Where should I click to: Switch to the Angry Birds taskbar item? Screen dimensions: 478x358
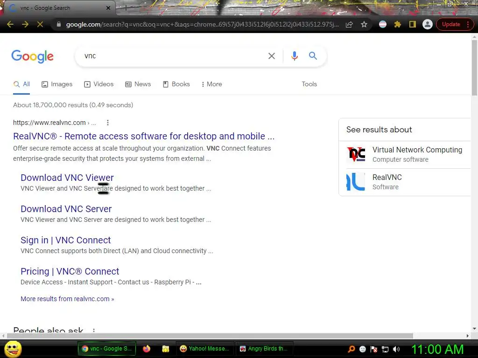coord(264,349)
